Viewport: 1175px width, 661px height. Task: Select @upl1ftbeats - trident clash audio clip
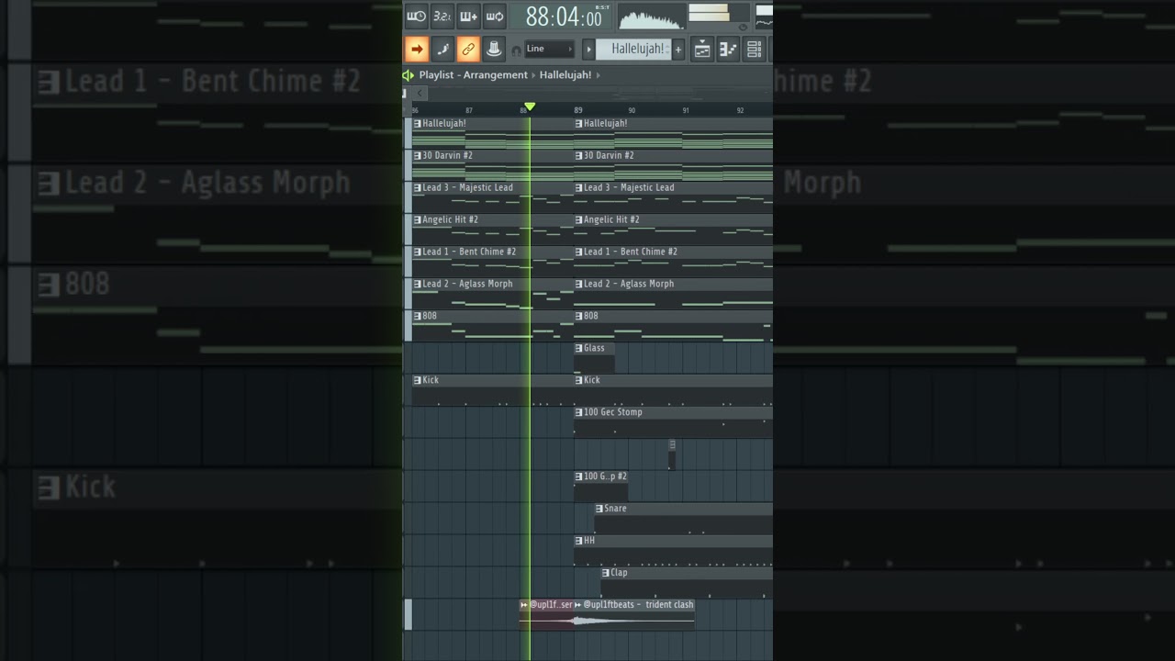click(634, 615)
